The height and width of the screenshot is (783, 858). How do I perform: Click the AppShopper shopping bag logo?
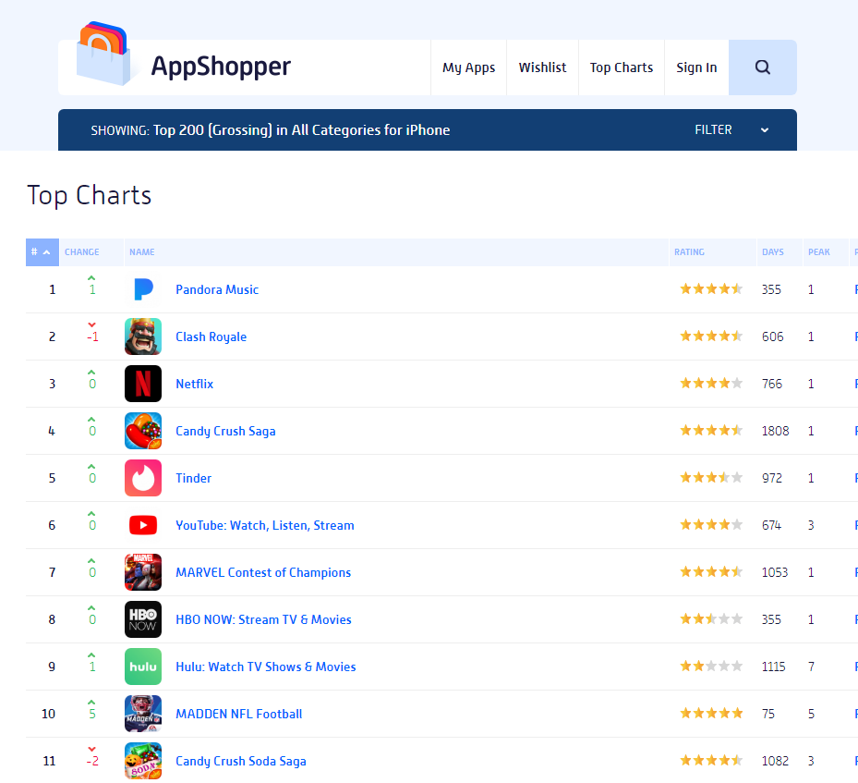104,55
